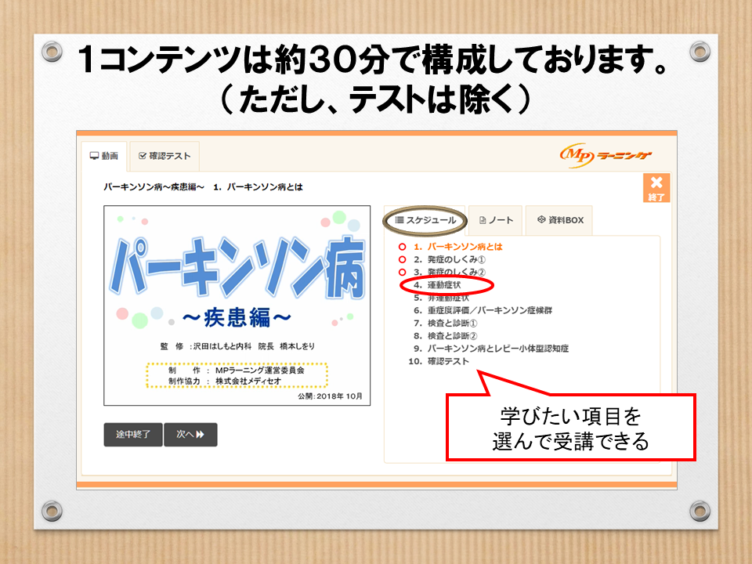Click the orange 終了 close icon
The width and height of the screenshot is (752, 564).
[x=656, y=188]
